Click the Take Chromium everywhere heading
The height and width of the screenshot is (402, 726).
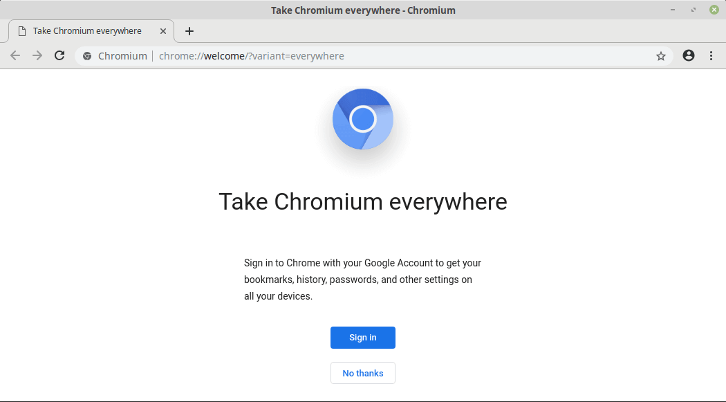click(x=363, y=202)
